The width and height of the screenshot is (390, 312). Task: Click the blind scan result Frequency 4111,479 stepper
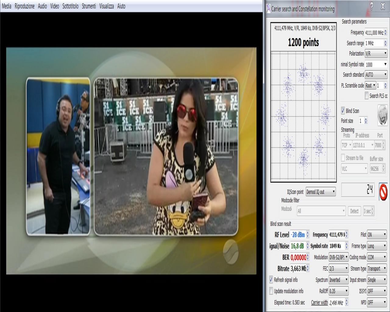coord(346,235)
